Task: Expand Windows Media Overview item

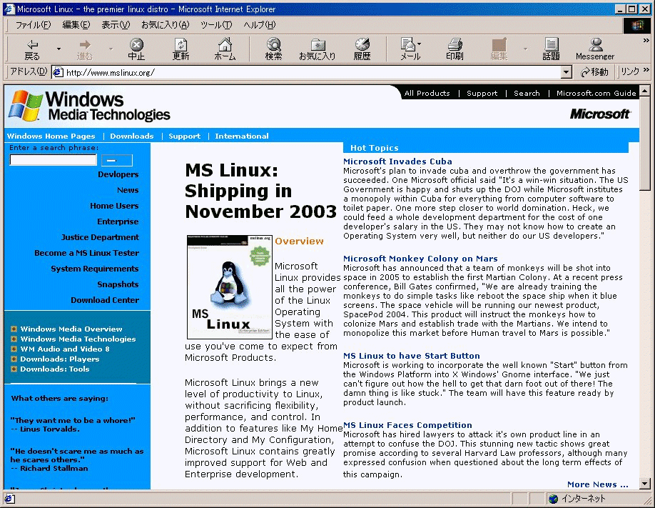Action: click(x=14, y=329)
